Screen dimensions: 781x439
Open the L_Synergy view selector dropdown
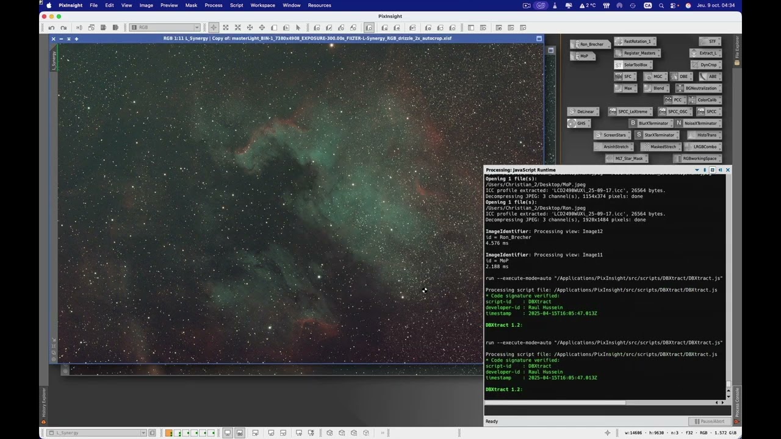(x=96, y=433)
